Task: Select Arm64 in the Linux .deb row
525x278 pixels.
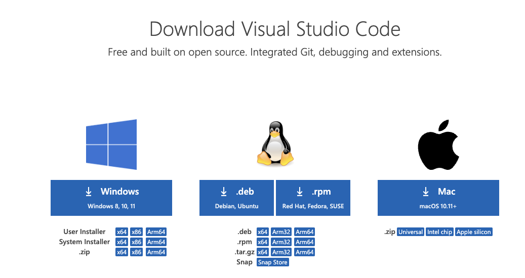Action: coord(304,232)
